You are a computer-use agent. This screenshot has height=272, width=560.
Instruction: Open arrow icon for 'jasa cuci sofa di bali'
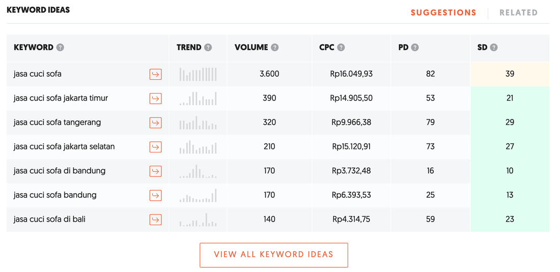(155, 220)
